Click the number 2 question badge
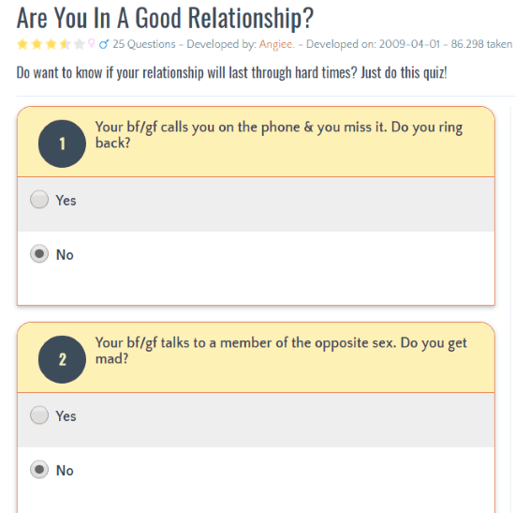The width and height of the screenshot is (515, 513). tap(62, 359)
